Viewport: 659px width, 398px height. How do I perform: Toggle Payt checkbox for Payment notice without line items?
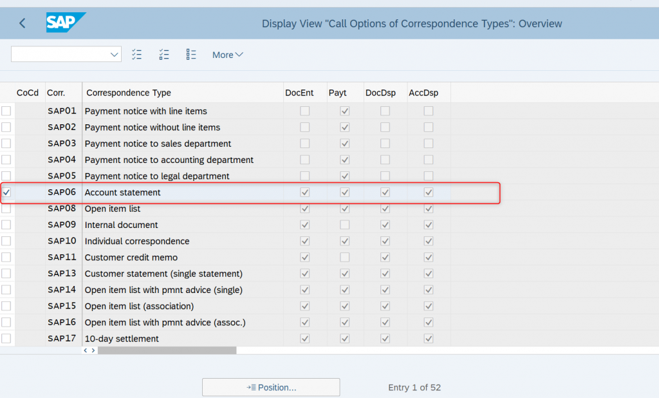(x=345, y=127)
